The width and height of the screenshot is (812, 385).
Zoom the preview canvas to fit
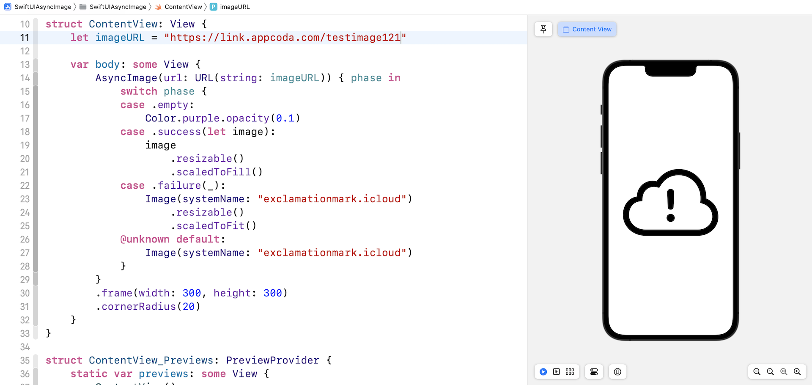coord(784,372)
